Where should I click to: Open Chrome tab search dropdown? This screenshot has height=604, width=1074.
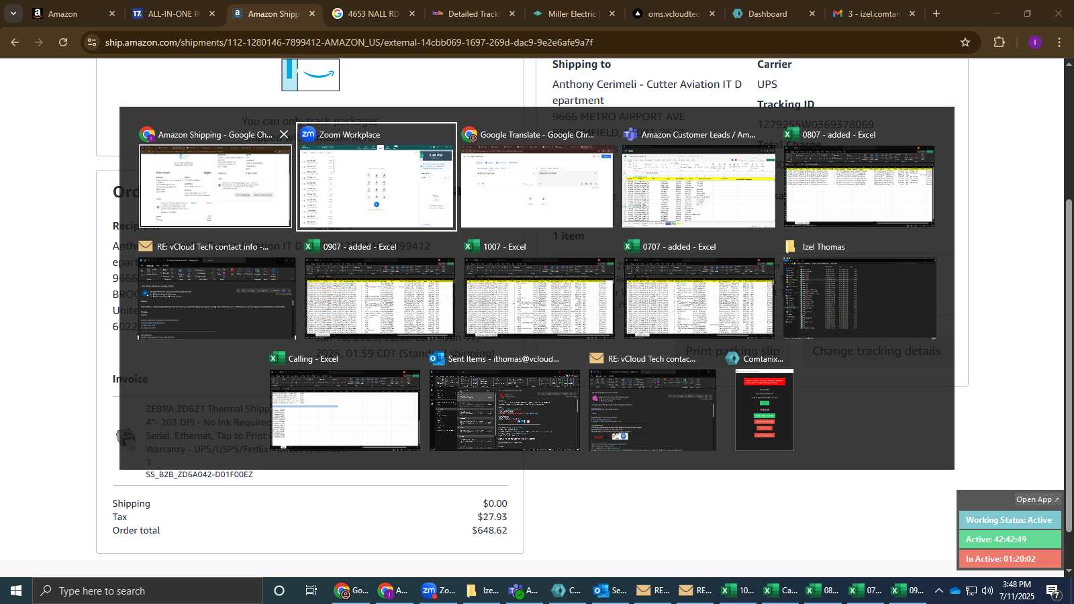tap(13, 13)
